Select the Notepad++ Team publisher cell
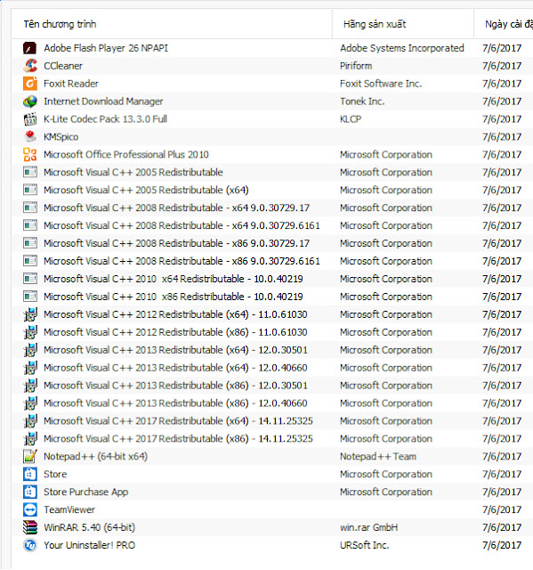533x570 pixels. 378,456
